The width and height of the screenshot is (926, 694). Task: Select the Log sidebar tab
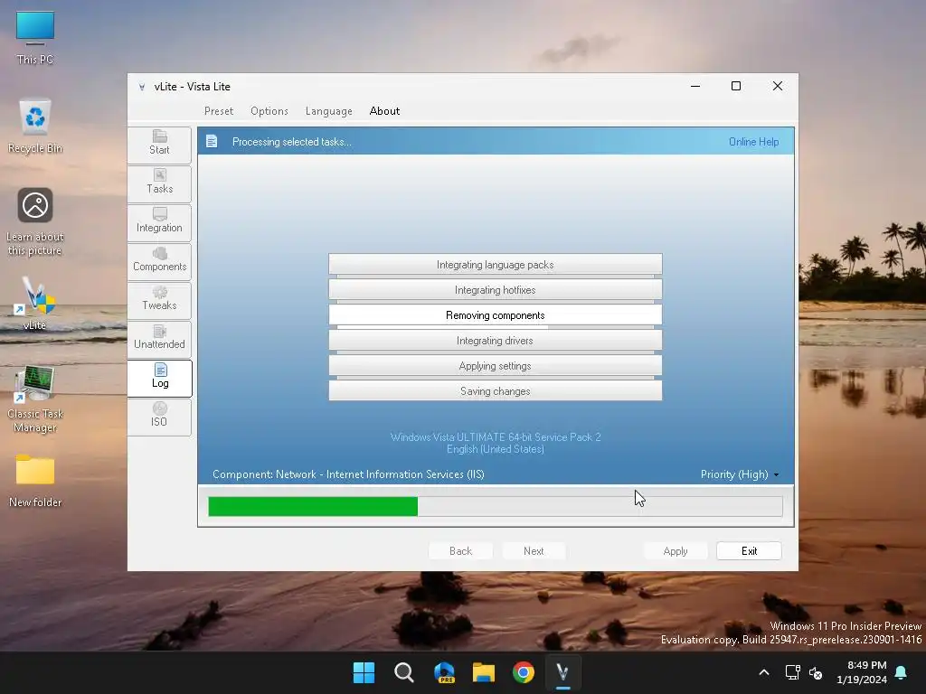point(159,378)
